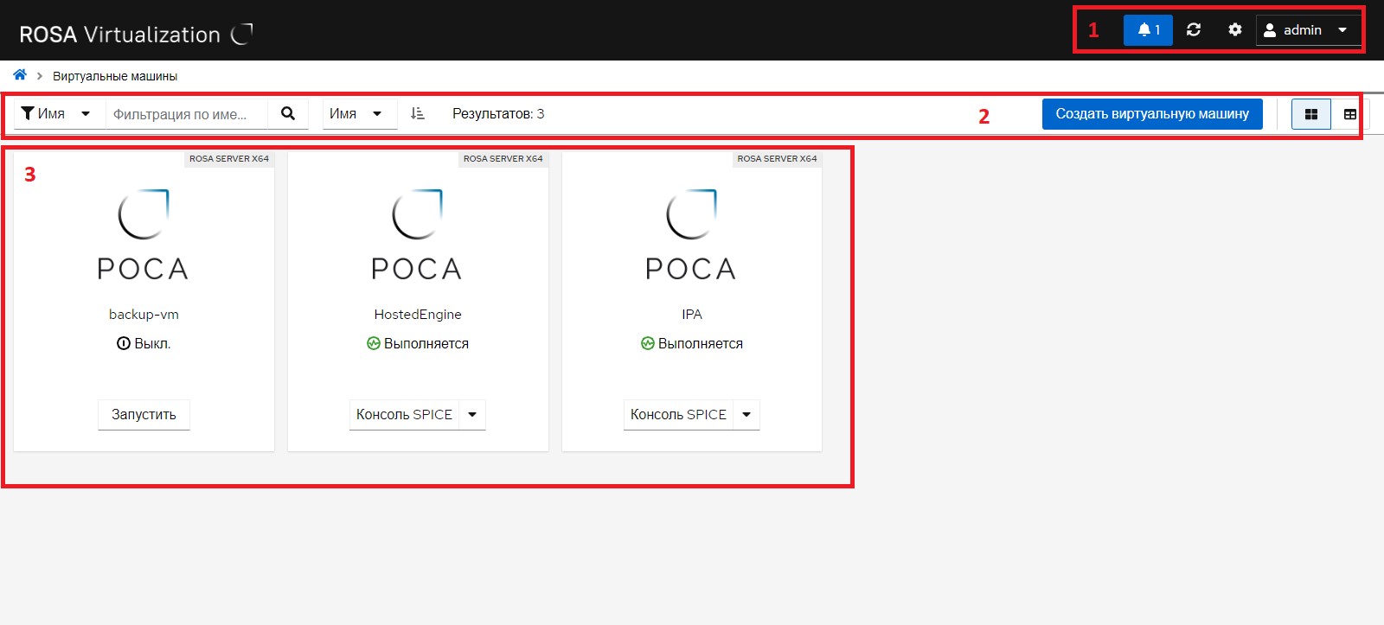
Task: Open the sort-by Имя dropdown
Action: [x=357, y=114]
